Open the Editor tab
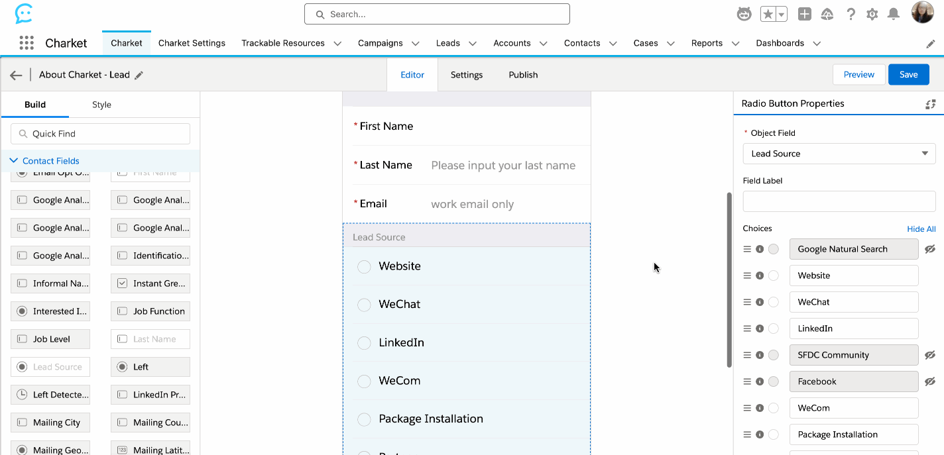Screen dimensions: 944x455 412,75
